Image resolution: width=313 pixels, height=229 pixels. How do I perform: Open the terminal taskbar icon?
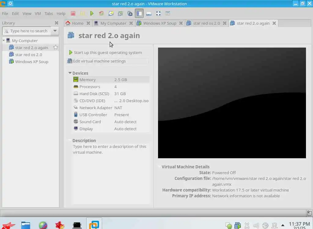[77, 225]
